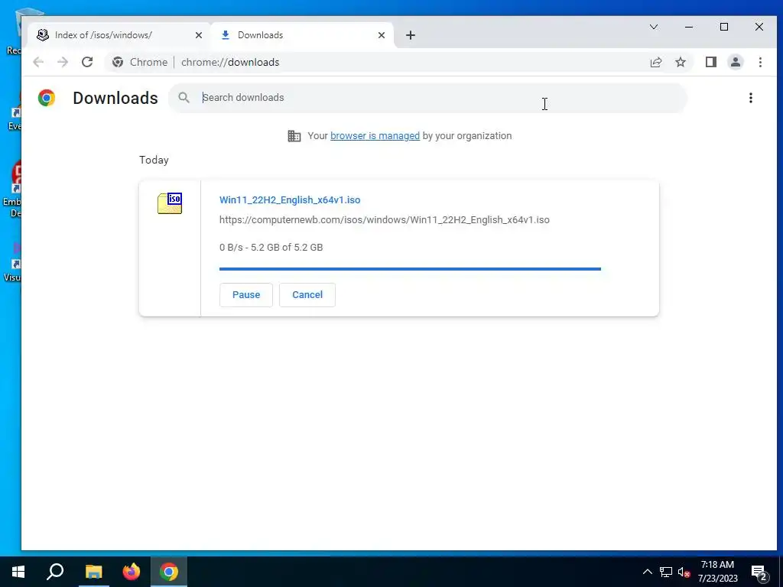Click the Chrome logo beside Downloads title
The height and width of the screenshot is (587, 783).
click(47, 98)
